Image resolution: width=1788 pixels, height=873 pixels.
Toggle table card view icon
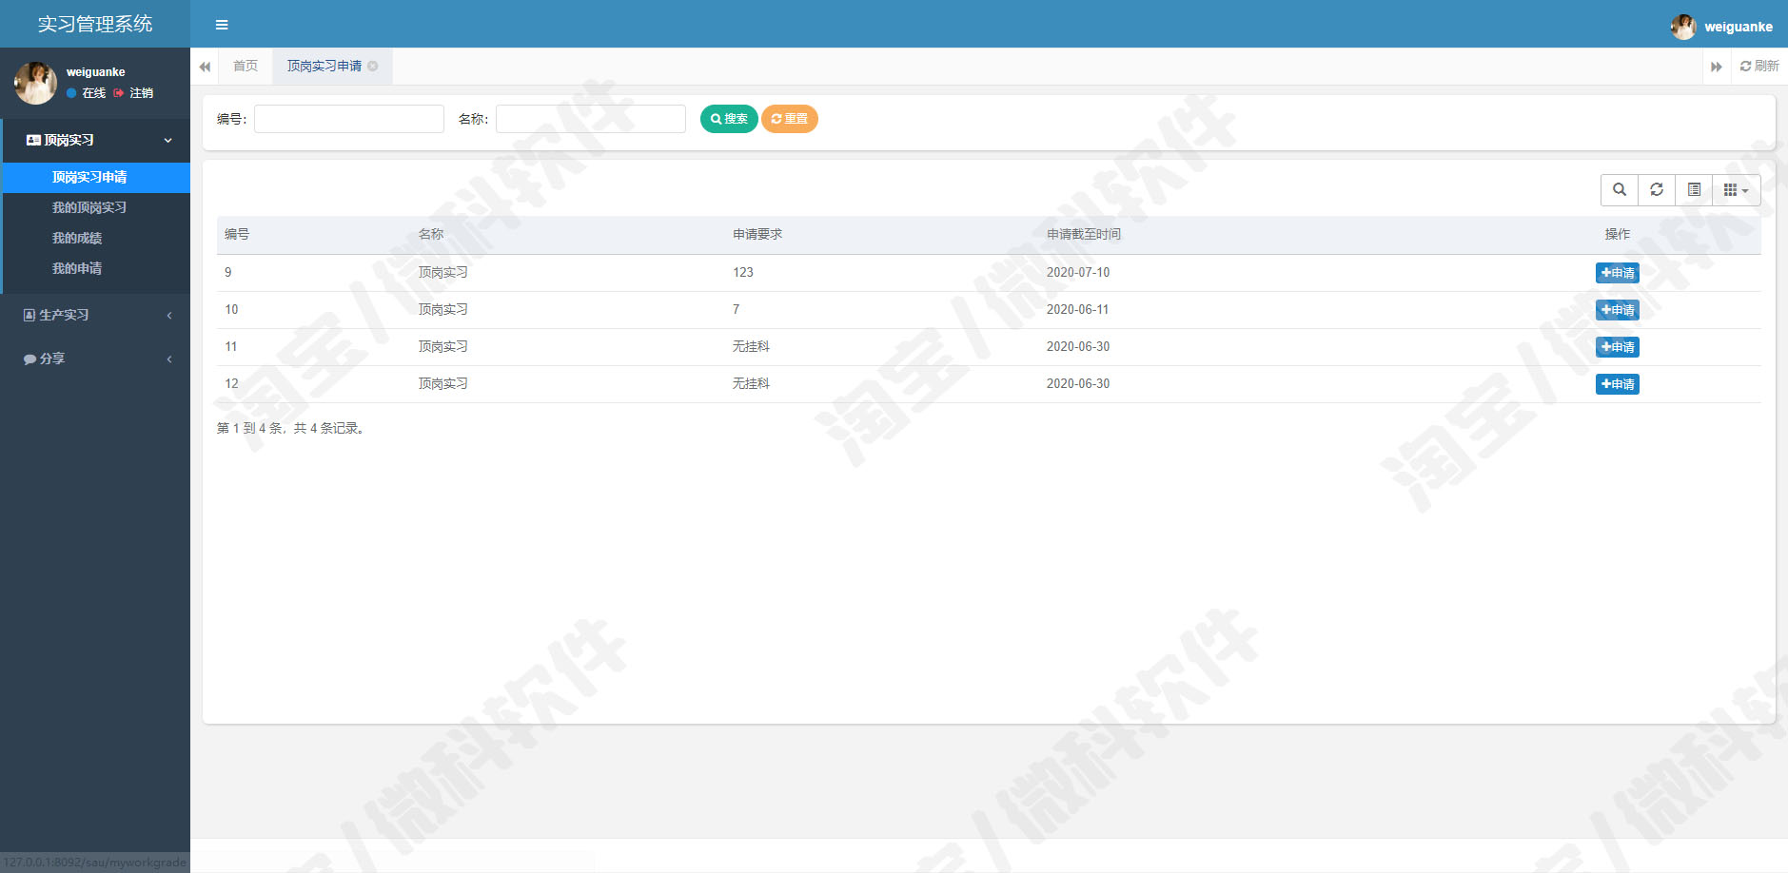(1694, 190)
